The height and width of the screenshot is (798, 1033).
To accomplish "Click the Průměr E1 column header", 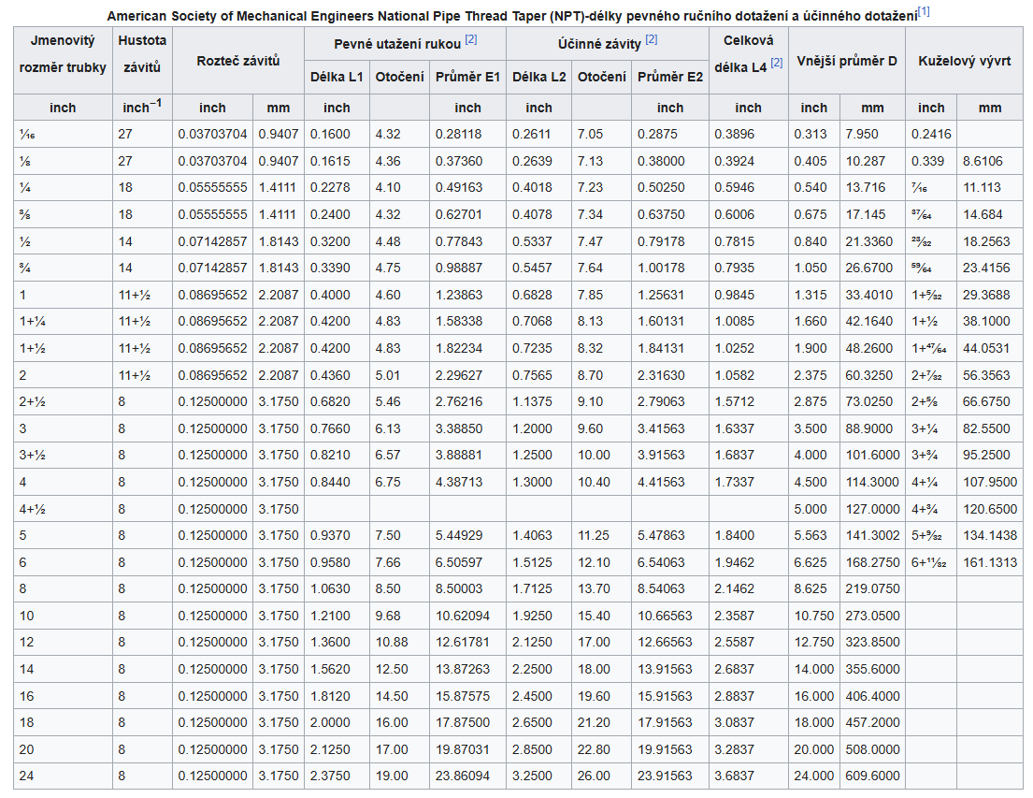I will (x=467, y=77).
